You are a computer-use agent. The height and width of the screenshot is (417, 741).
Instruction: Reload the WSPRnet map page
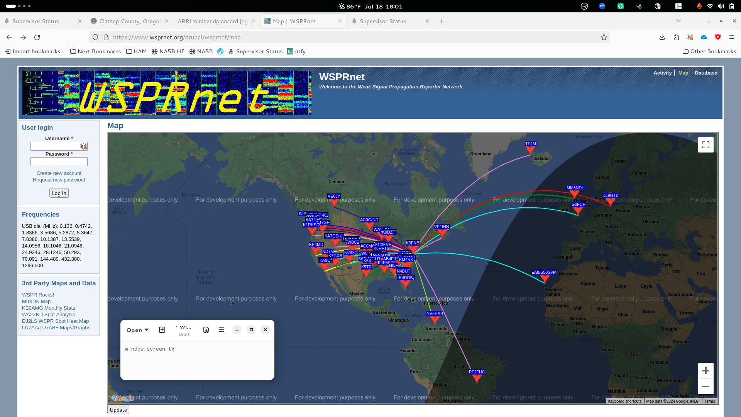(37, 37)
